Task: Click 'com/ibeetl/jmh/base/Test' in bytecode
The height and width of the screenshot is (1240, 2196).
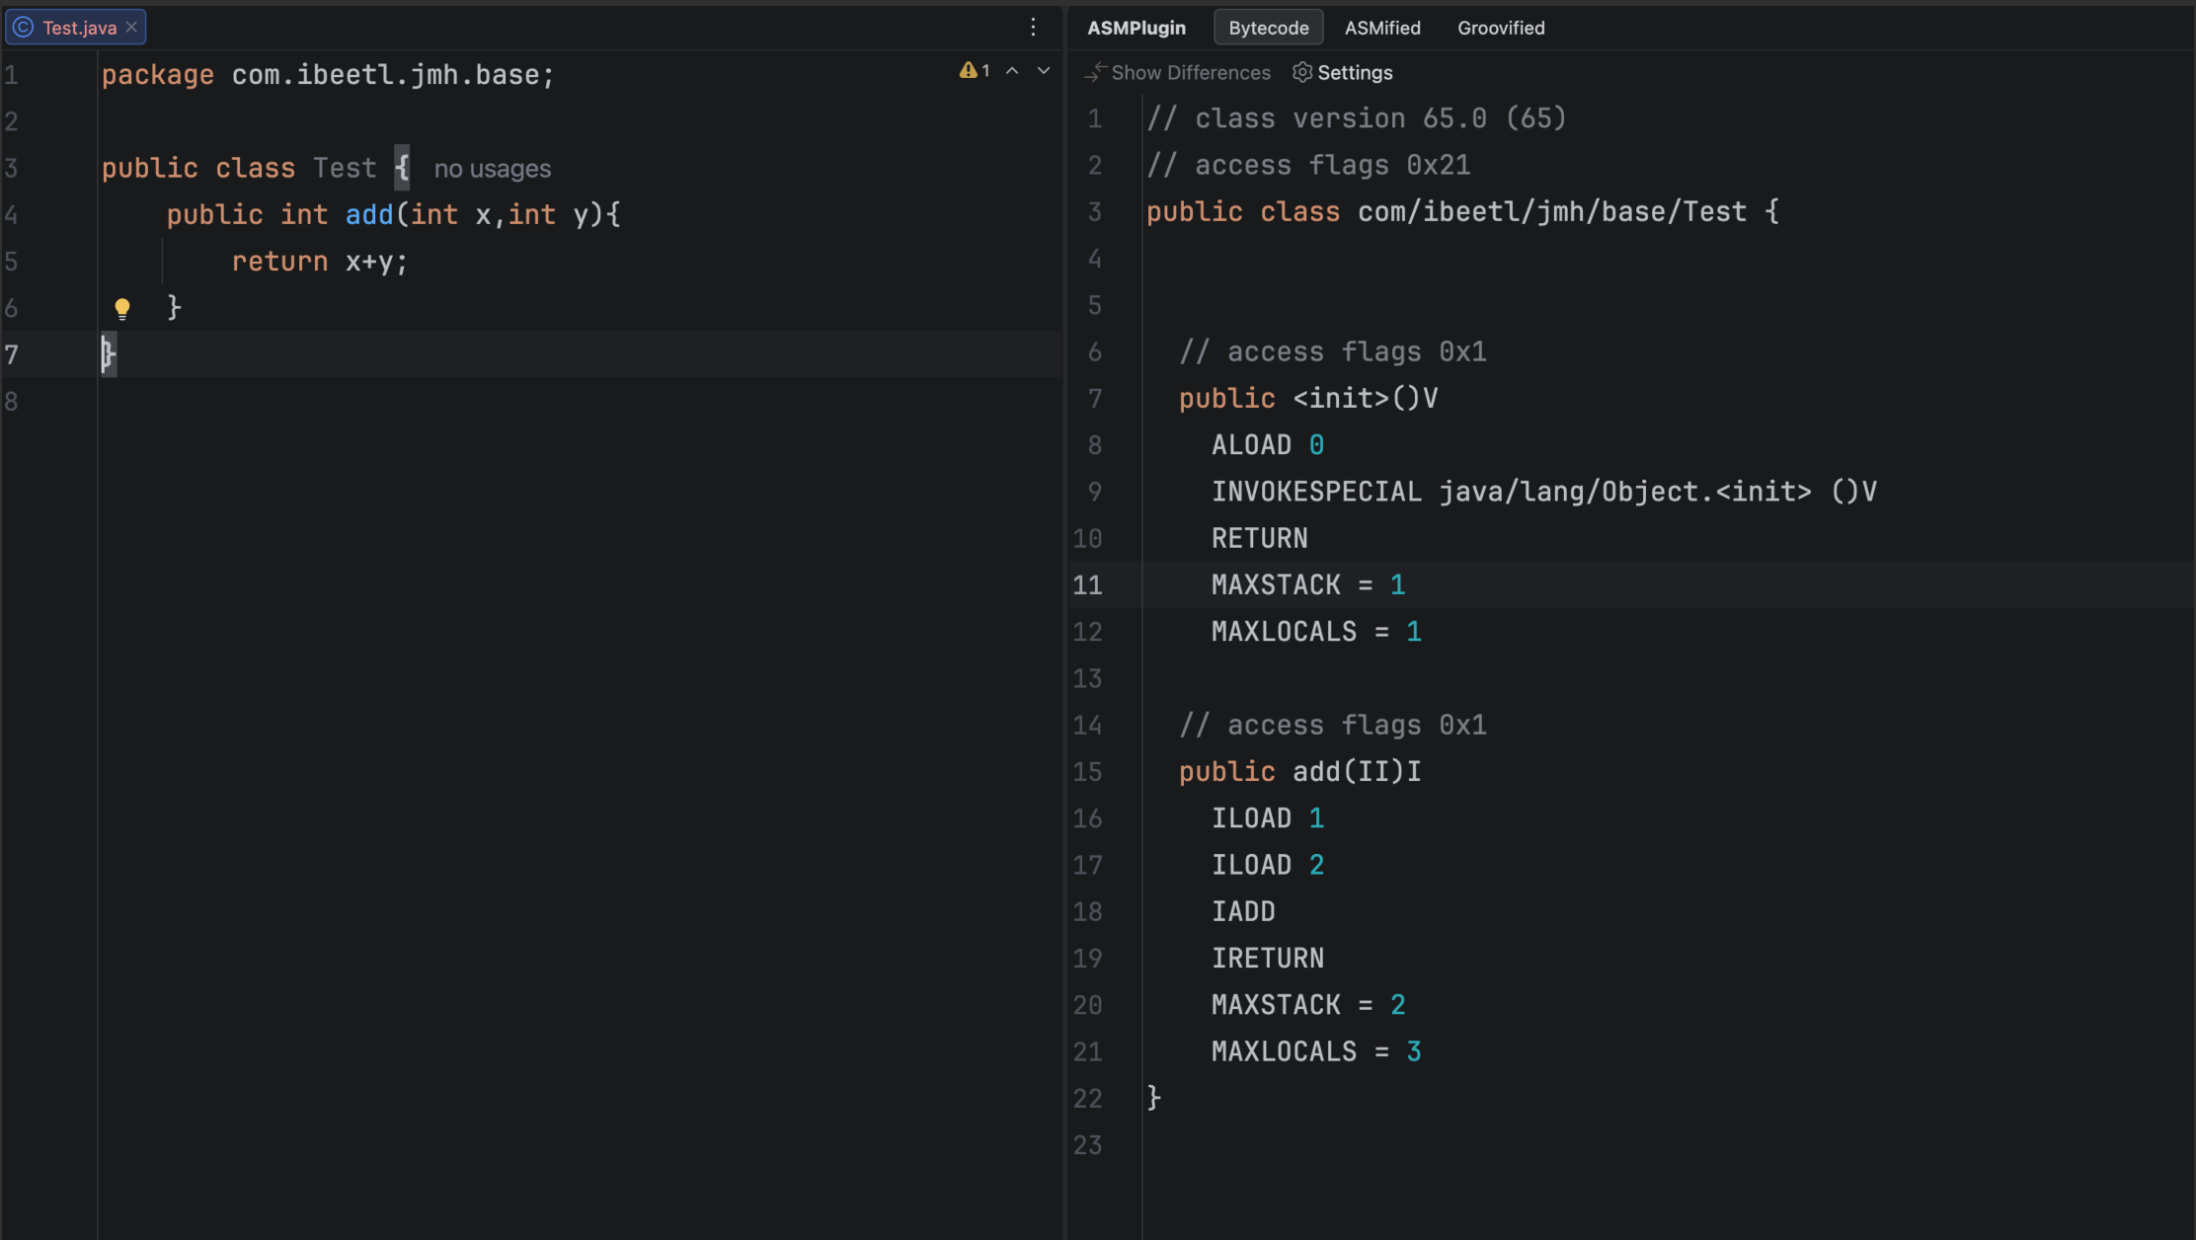Action: click(x=1552, y=211)
